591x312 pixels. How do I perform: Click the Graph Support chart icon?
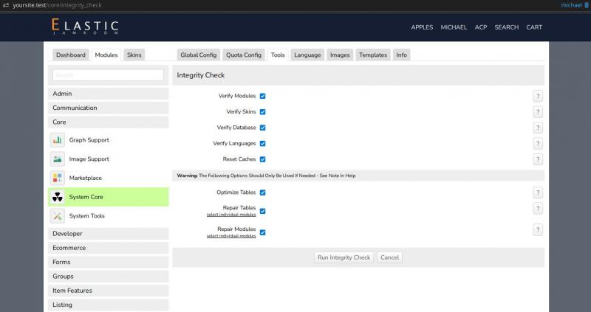(58, 140)
